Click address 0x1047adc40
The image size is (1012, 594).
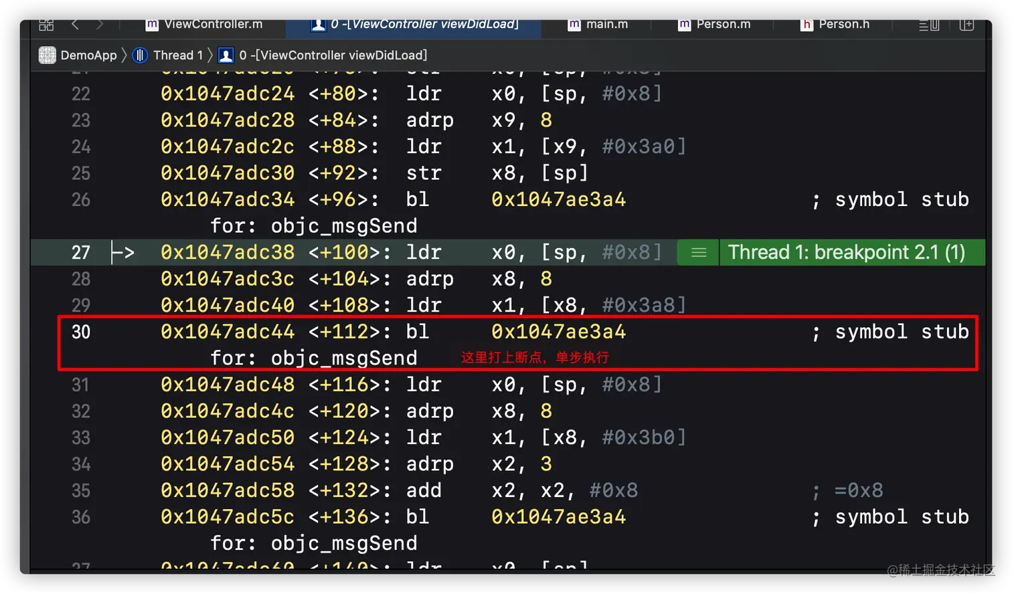point(228,305)
